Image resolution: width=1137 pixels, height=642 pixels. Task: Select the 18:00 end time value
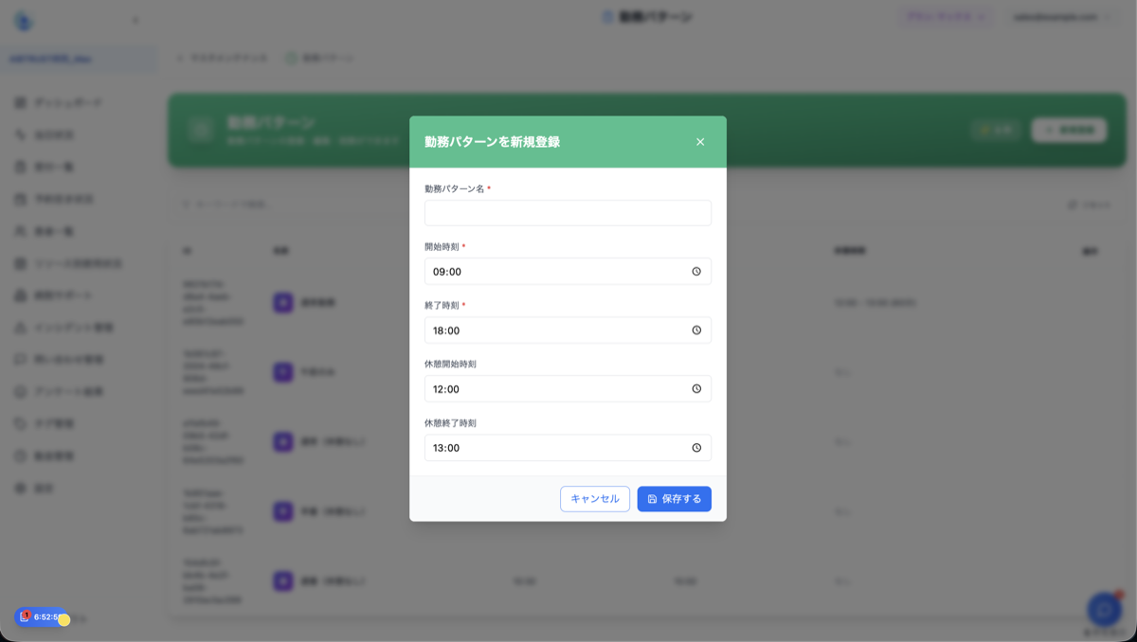(447, 330)
